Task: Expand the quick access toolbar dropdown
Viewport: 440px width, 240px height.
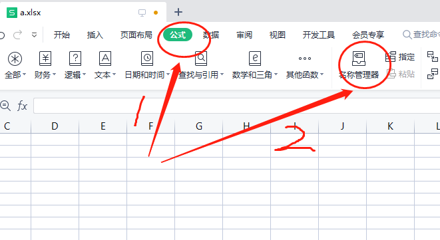Action: pyautogui.click(x=34, y=35)
